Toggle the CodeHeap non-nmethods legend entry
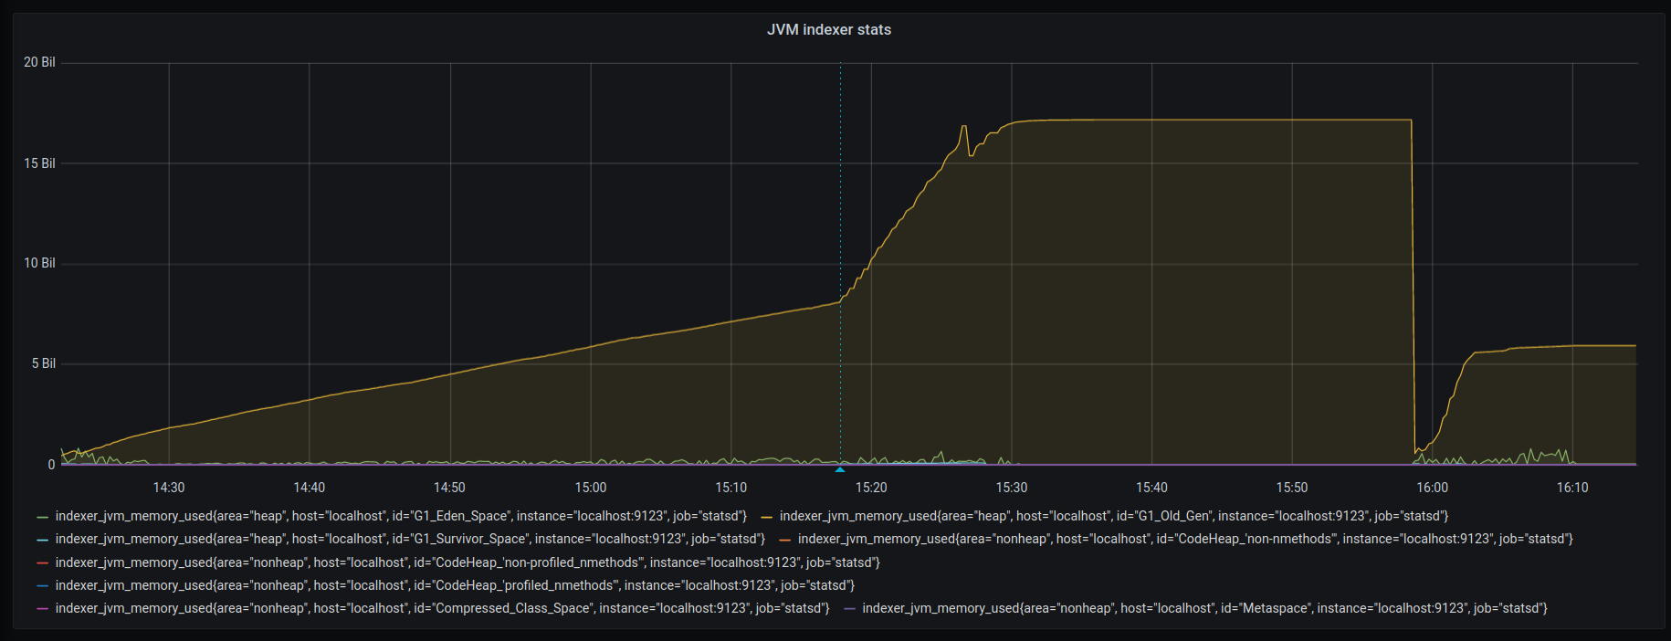Image resolution: width=1671 pixels, height=641 pixels. click(1185, 539)
